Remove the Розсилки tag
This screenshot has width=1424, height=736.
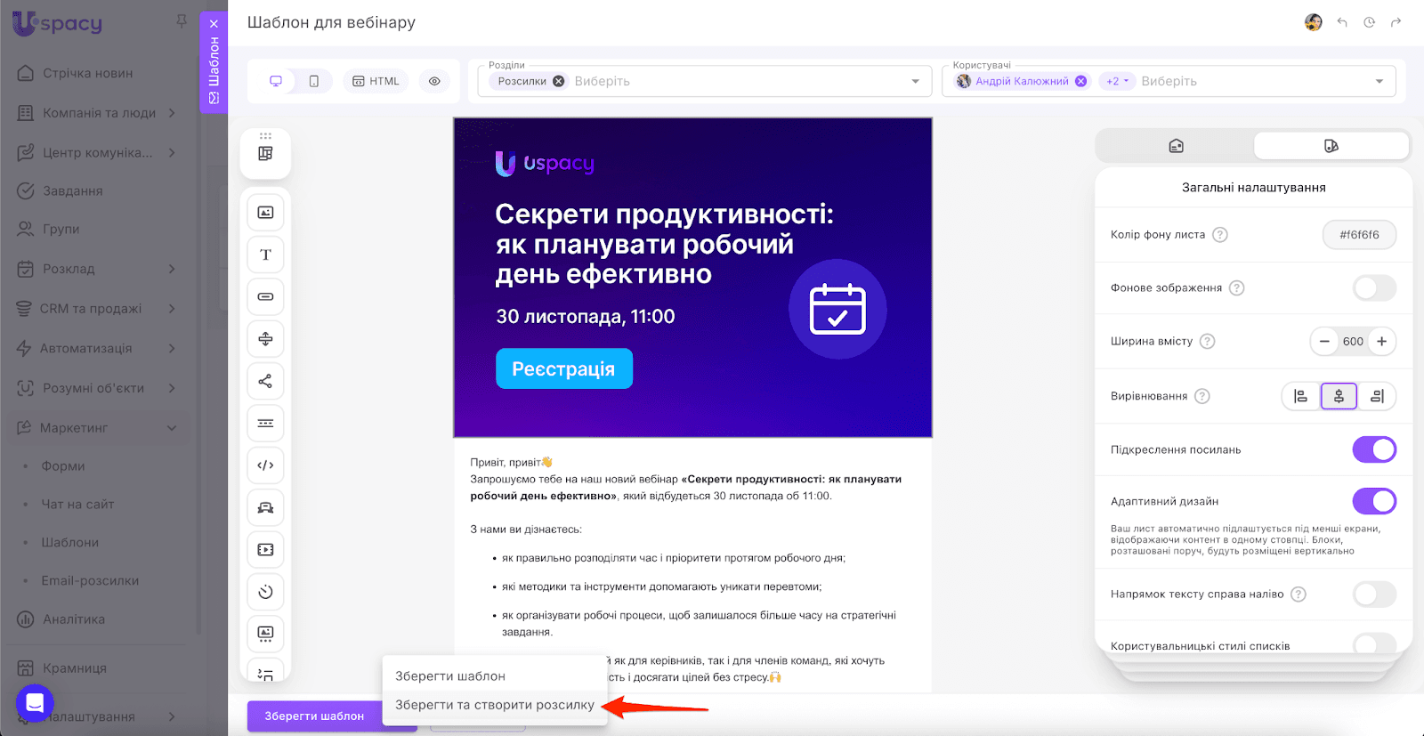558,81
